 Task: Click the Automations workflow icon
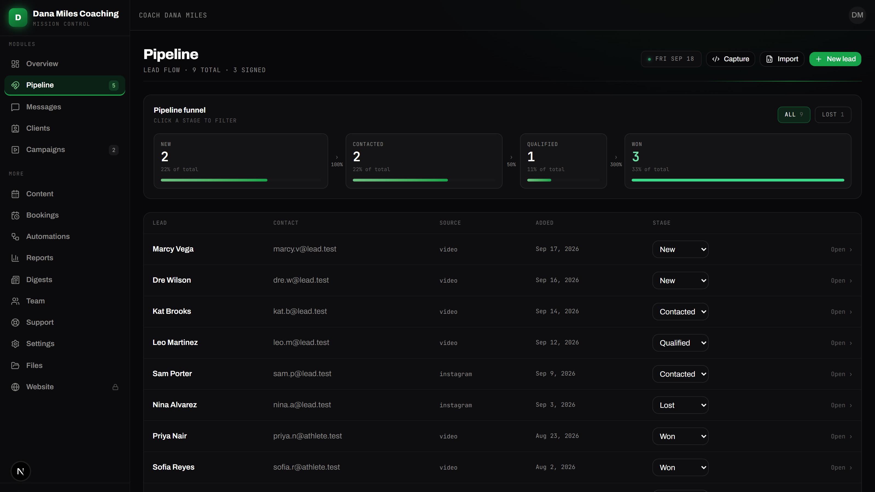click(x=15, y=237)
